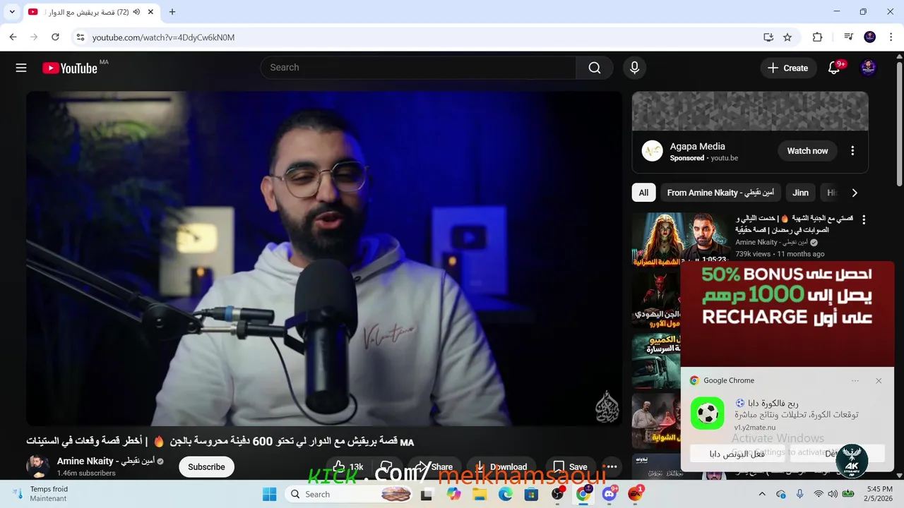904x508 pixels.
Task: Click the Share button
Action: pos(434,466)
